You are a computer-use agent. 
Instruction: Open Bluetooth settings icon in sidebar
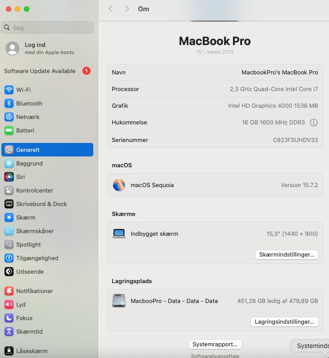[x=9, y=103]
